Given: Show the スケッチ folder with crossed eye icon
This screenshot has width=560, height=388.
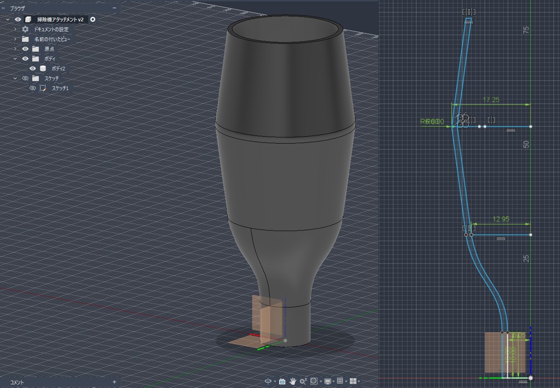Looking at the screenshot, I should (x=25, y=78).
